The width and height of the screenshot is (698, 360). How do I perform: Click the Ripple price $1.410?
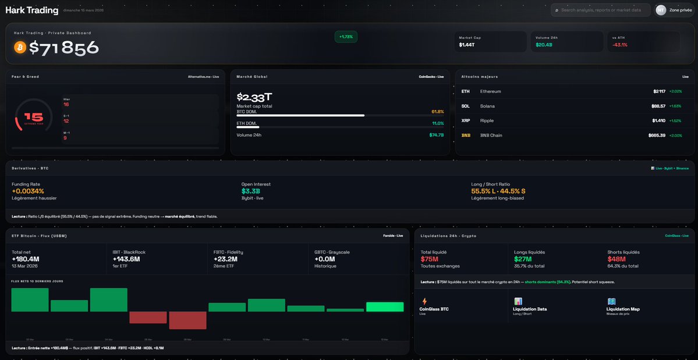pyautogui.click(x=659, y=120)
